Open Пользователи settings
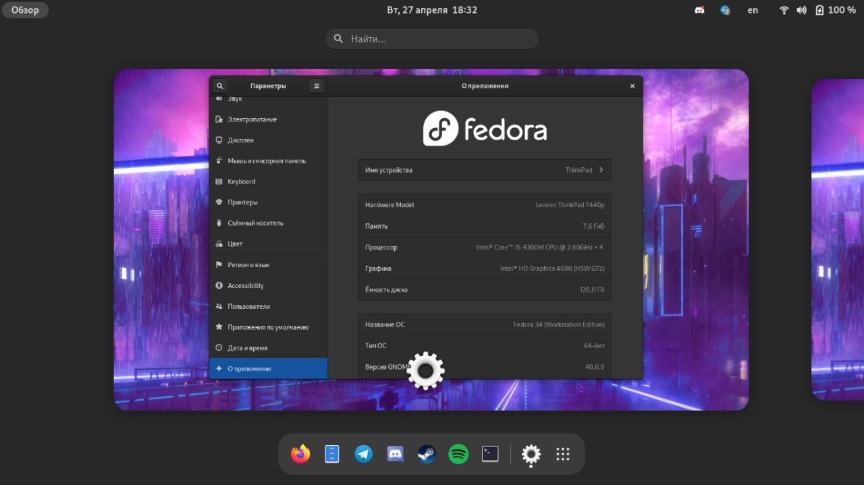This screenshot has height=485, width=864. [x=268, y=306]
